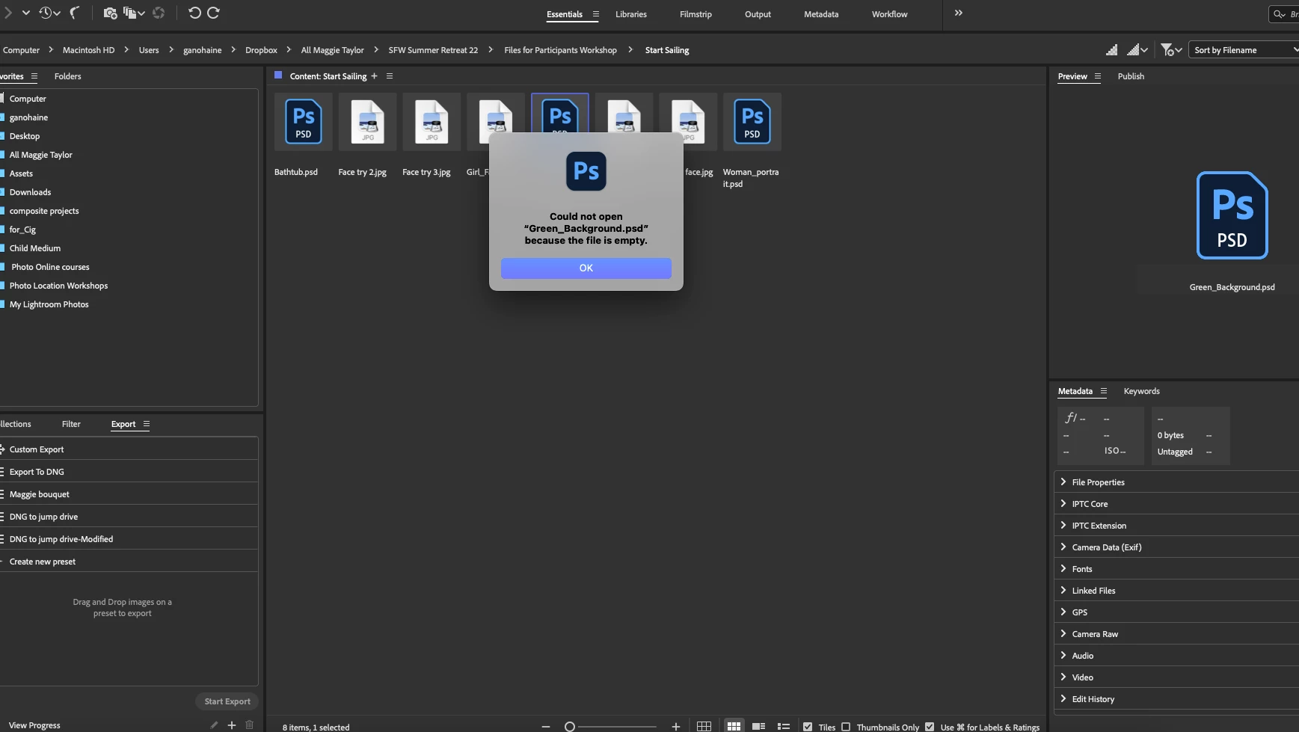Switch to the Libraries workspace
The height and width of the screenshot is (732, 1299).
click(631, 14)
